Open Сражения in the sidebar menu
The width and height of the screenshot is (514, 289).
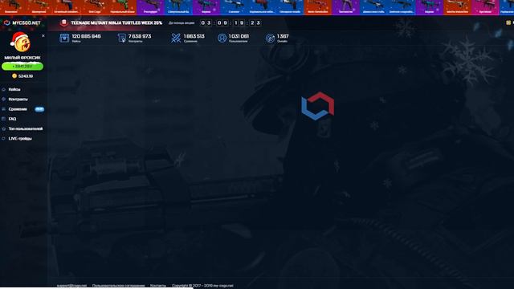pyautogui.click(x=18, y=109)
